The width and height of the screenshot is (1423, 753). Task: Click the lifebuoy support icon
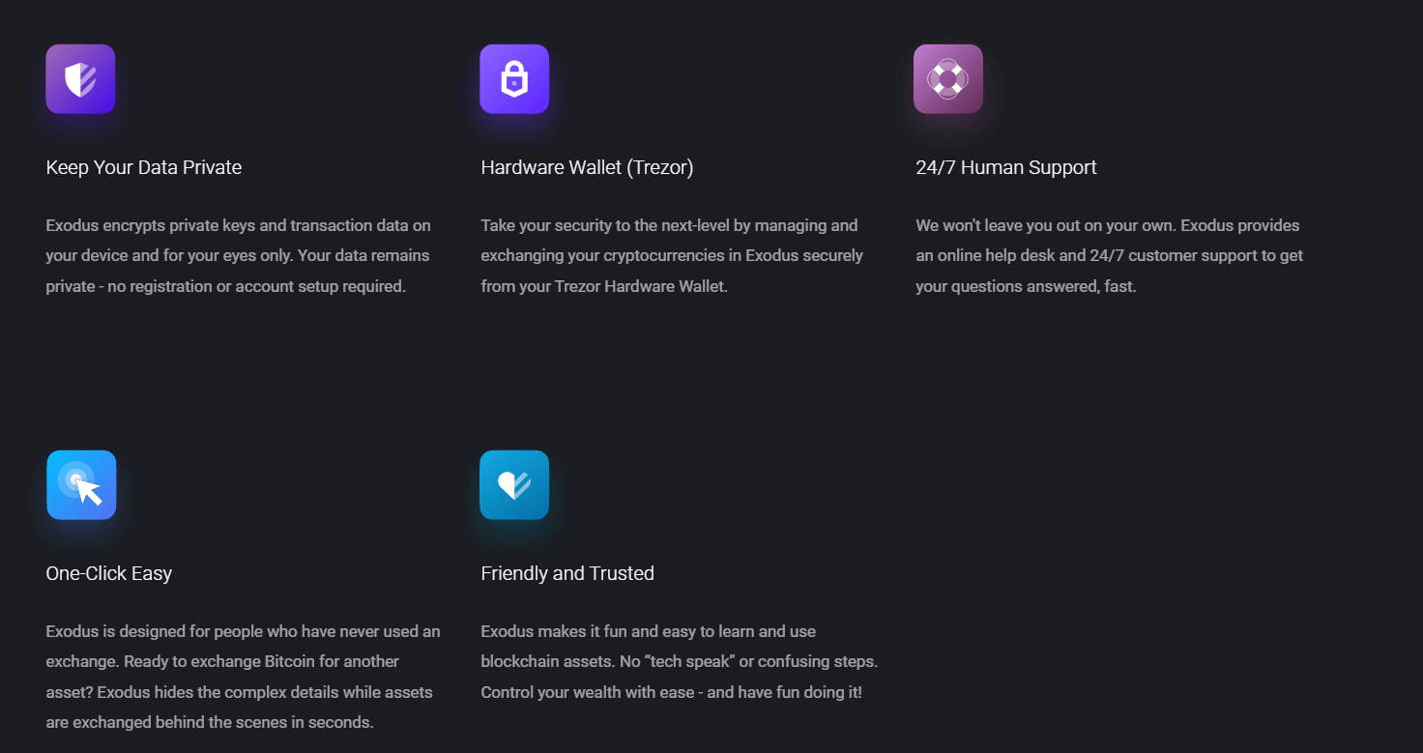click(948, 78)
